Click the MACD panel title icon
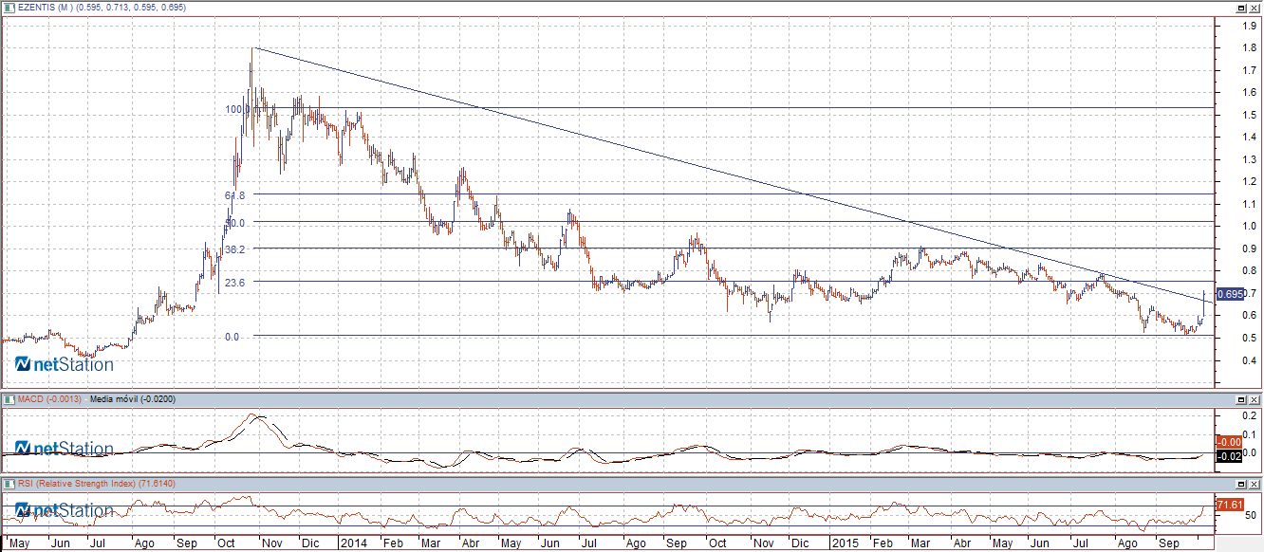 pos(9,400)
